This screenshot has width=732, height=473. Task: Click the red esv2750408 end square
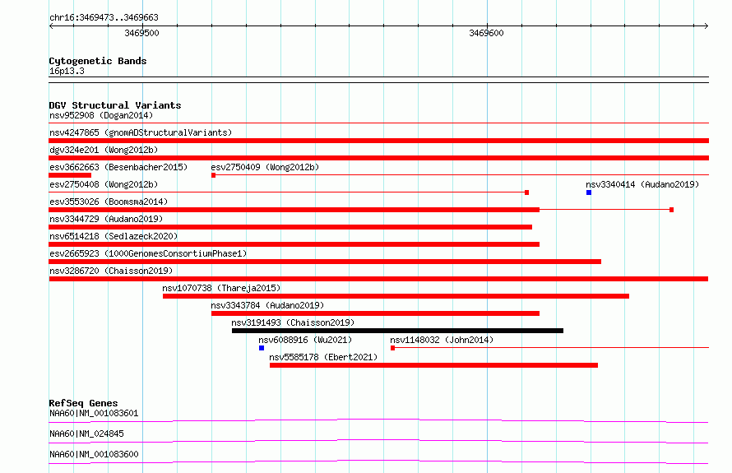[x=526, y=192]
